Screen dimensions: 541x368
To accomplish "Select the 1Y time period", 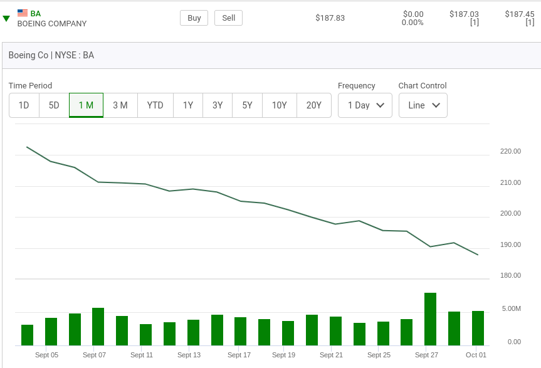I will (x=188, y=105).
